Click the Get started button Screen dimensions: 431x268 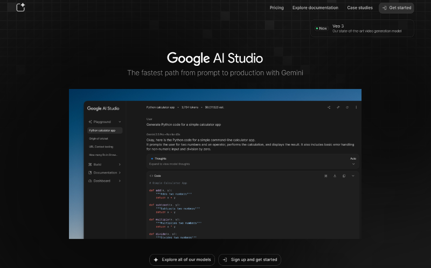pos(397,8)
